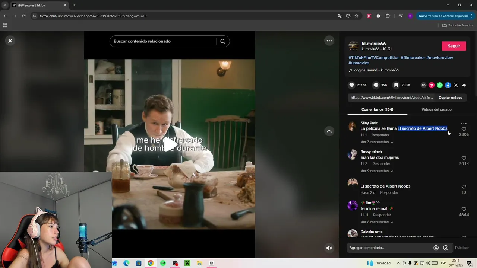Open the video's three-dot options menu
Screen dimensions: 477x268
pyautogui.click(x=329, y=41)
